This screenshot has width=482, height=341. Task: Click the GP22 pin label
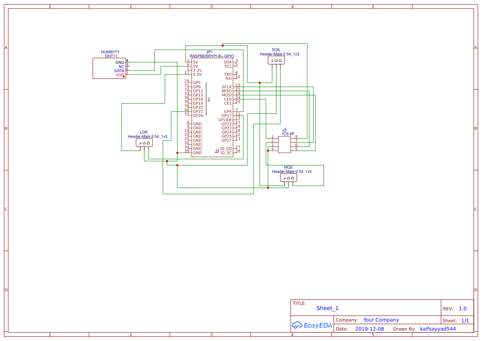click(226, 124)
